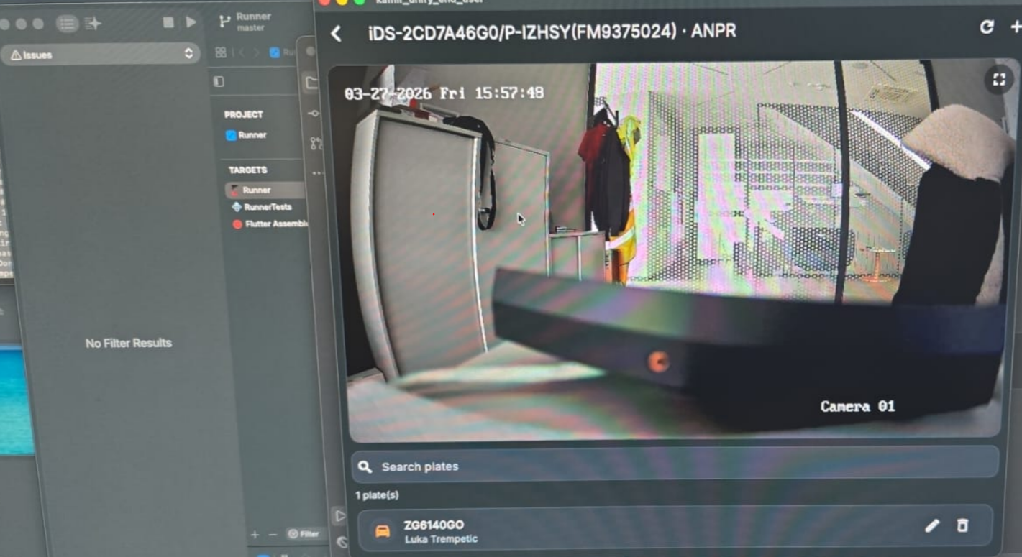This screenshot has width=1022, height=557.
Task: Click the Filter button below targets
Action: [304, 534]
